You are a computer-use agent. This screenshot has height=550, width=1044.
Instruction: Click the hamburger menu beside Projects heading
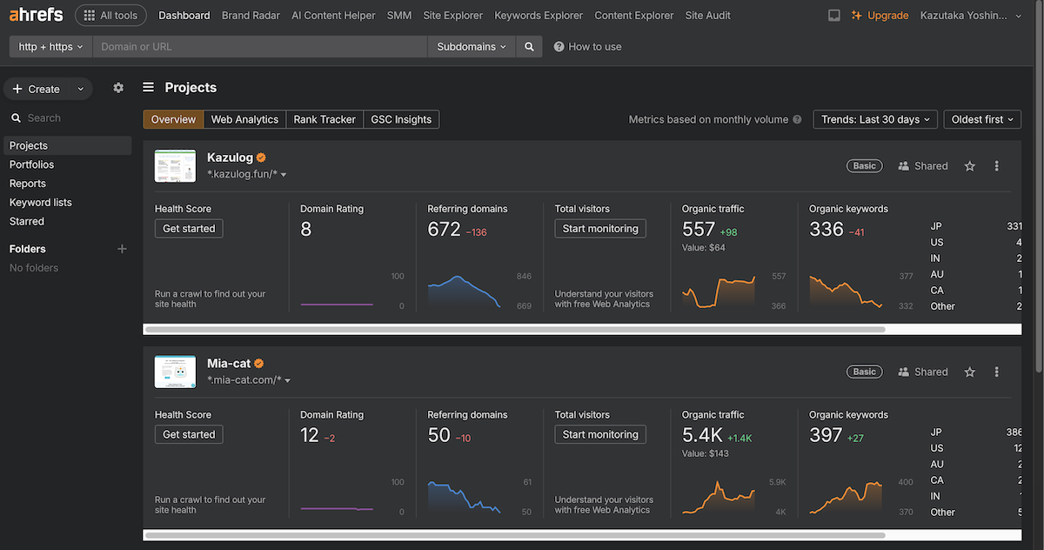[x=149, y=87]
